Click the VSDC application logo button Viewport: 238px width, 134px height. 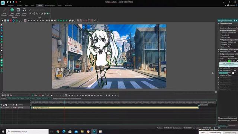point(3,3)
